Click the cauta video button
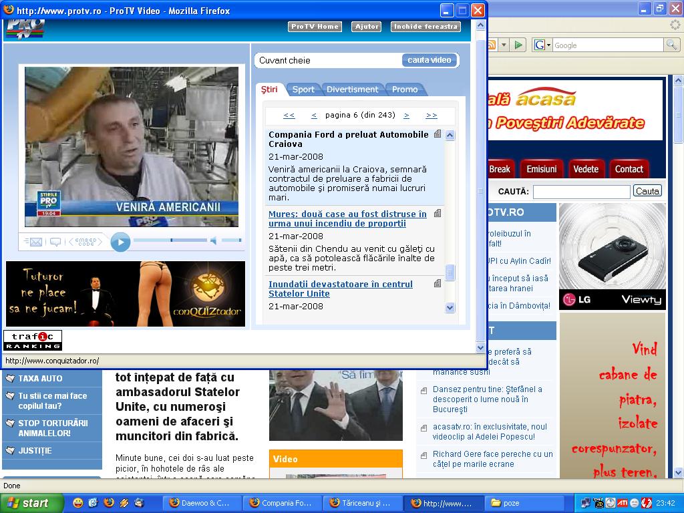Image resolution: width=684 pixels, height=513 pixels. click(430, 60)
